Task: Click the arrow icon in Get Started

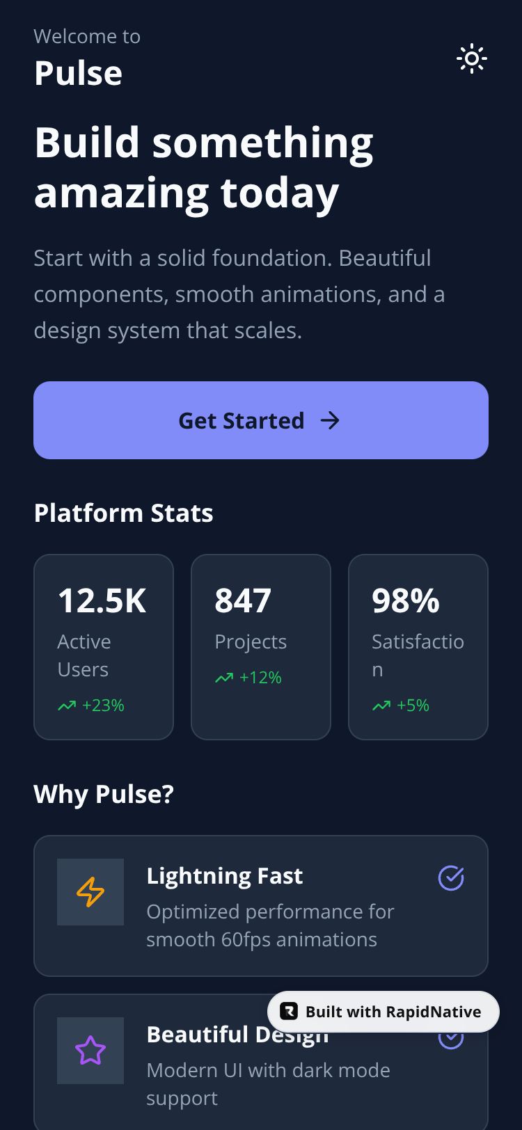Action: coord(330,420)
